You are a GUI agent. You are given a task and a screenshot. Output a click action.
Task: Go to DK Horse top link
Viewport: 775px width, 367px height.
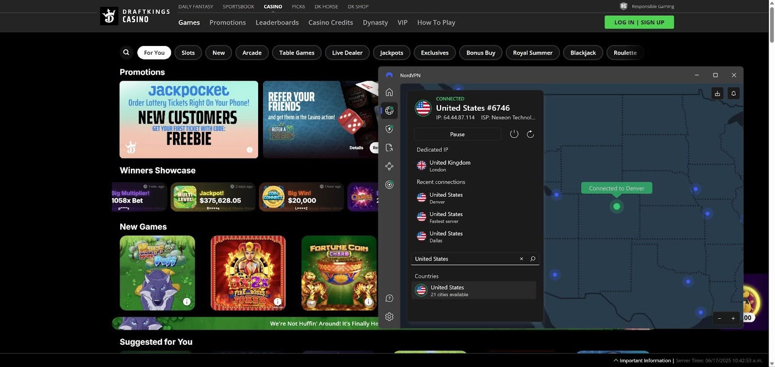tap(326, 6)
